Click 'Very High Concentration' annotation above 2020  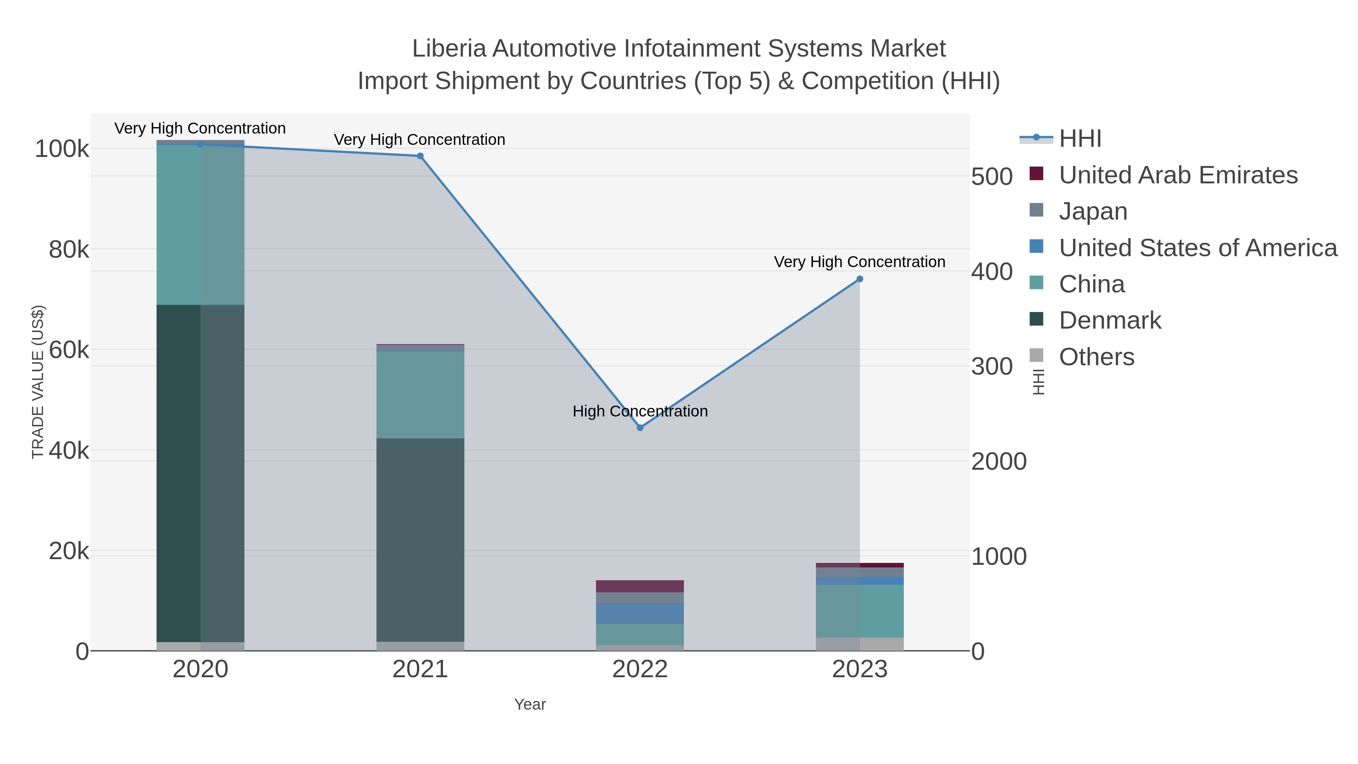[x=200, y=128]
